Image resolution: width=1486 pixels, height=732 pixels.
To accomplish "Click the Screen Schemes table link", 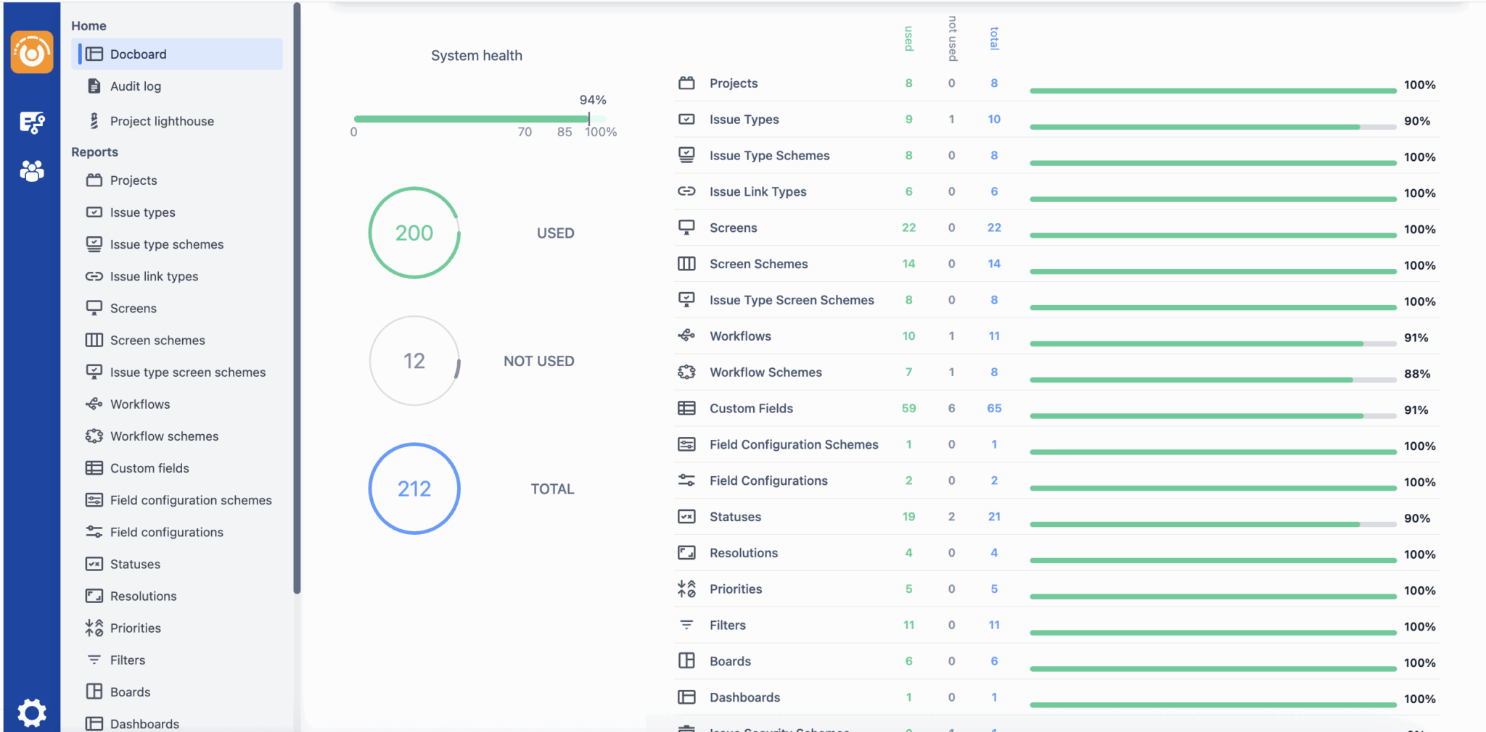I will pyautogui.click(x=758, y=264).
